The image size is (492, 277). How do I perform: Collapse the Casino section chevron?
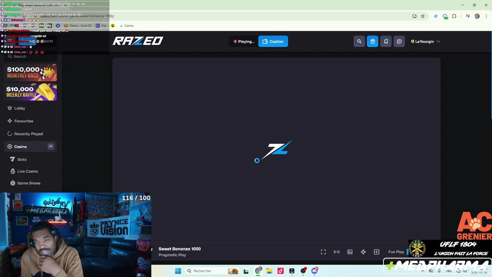tap(50, 147)
